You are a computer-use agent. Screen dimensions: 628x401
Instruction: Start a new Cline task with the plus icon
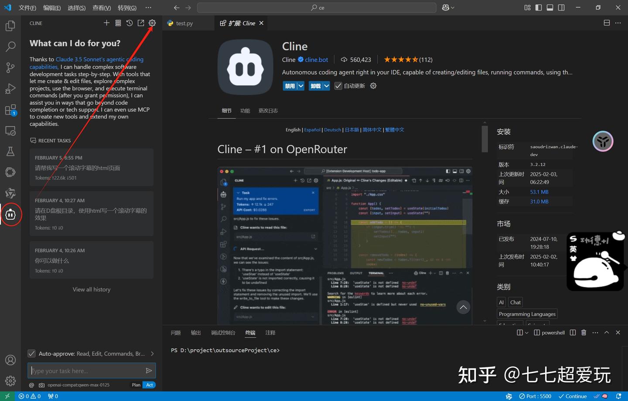tap(106, 23)
